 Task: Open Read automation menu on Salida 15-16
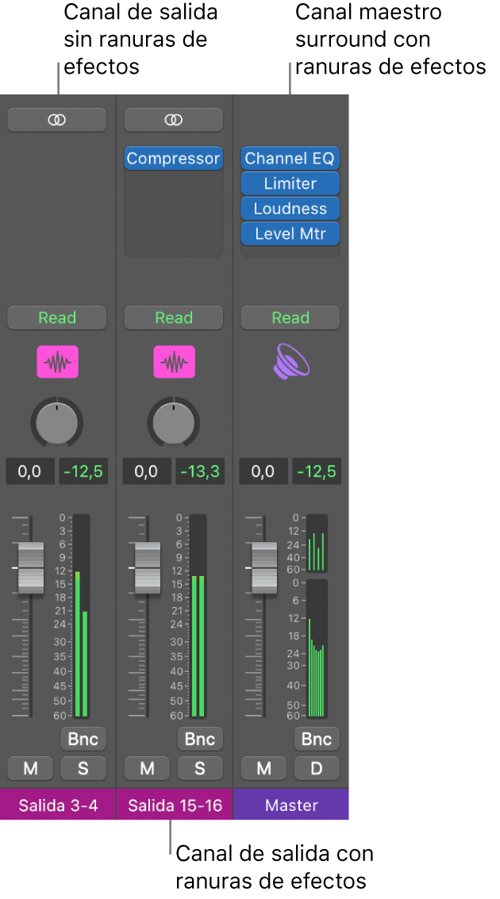click(173, 317)
